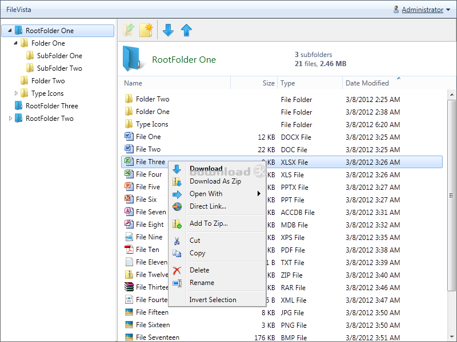The width and height of the screenshot is (457, 342).
Task: Click the go up one folder toolbar icon
Action: [129, 30]
